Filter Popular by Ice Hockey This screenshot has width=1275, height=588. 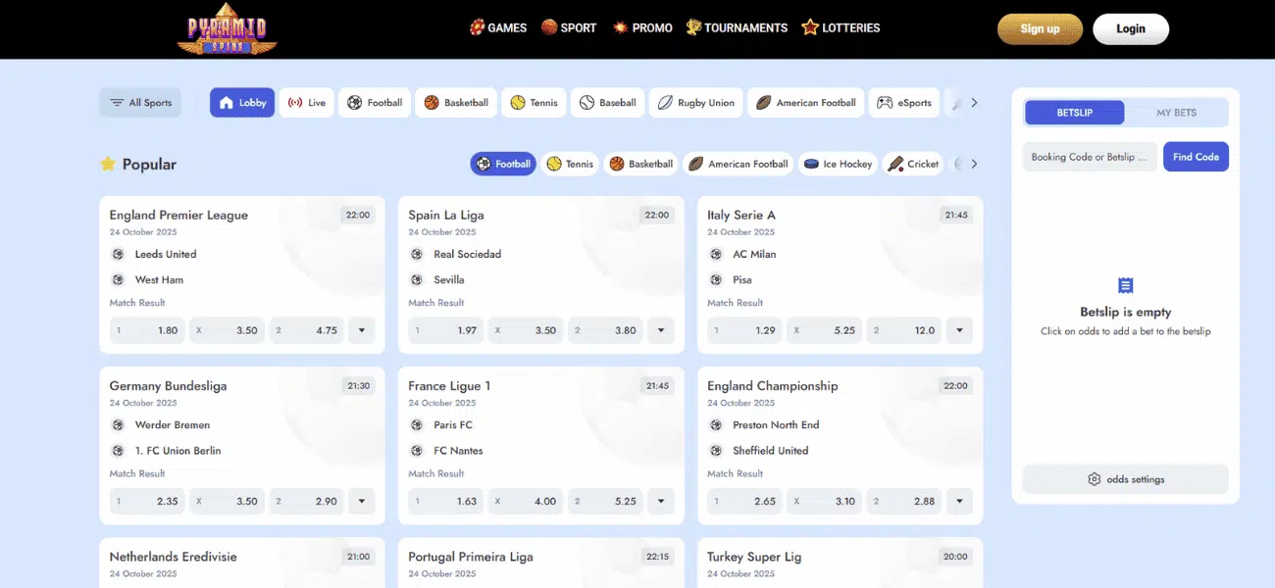838,164
